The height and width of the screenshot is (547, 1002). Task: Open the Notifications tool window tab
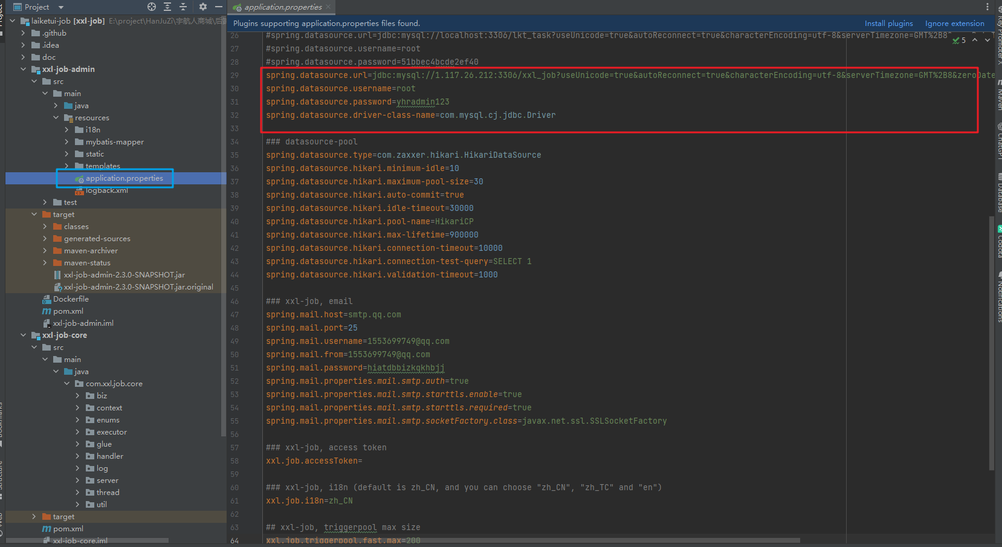coord(998,297)
